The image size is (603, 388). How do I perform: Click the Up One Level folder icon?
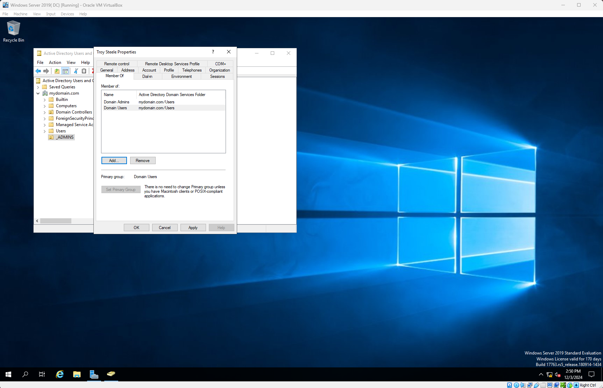57,71
